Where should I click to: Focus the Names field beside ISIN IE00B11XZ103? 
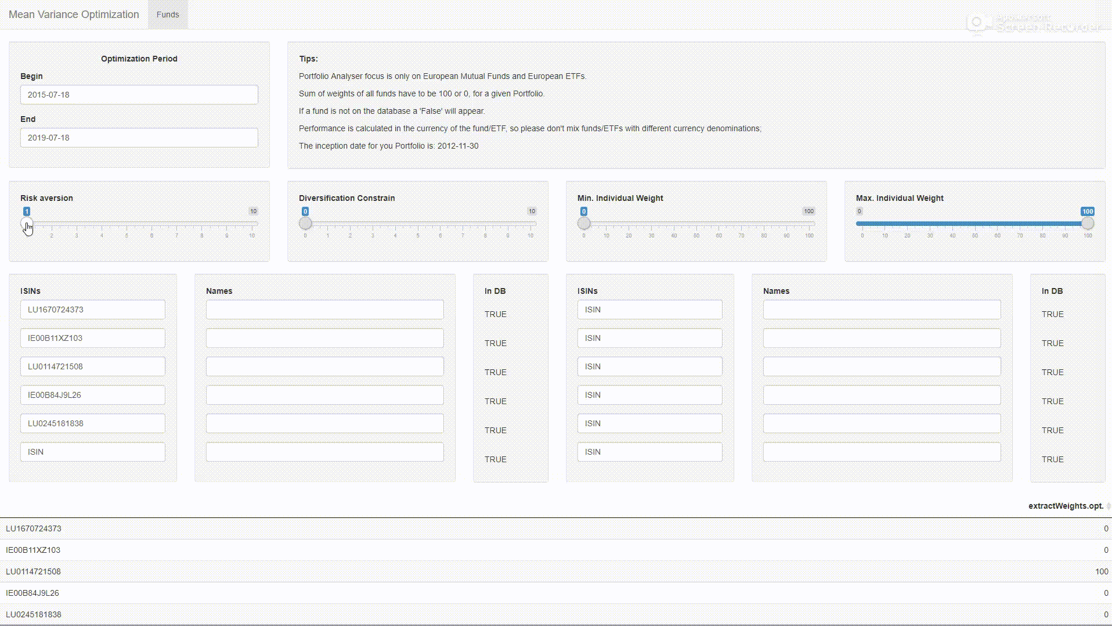coord(325,338)
